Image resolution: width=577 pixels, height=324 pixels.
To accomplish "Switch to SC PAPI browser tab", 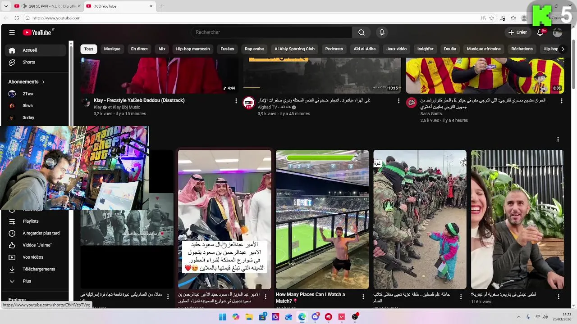I will point(47,6).
